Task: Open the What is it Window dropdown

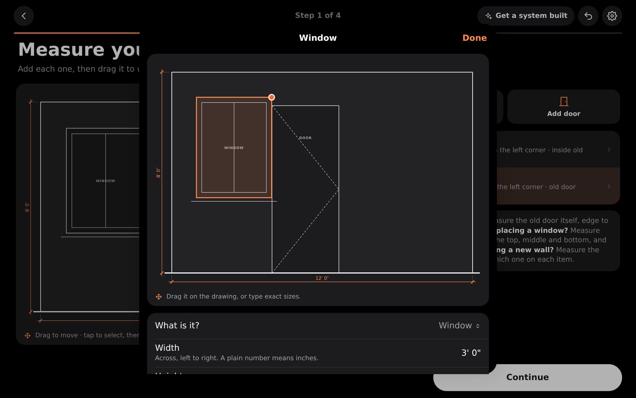Action: click(459, 326)
